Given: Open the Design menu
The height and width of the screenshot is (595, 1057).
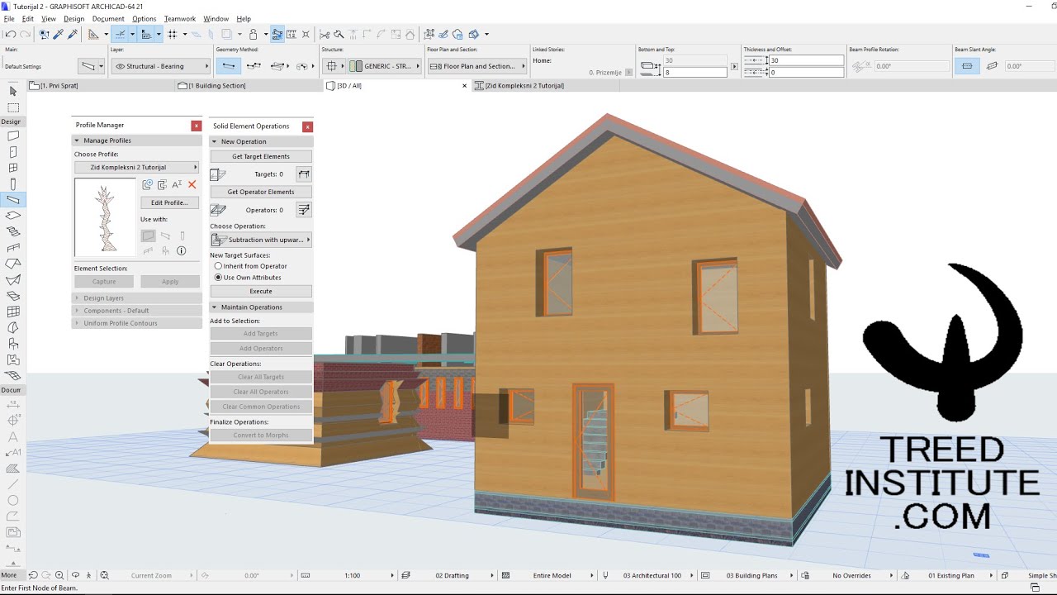Looking at the screenshot, I should [73, 18].
